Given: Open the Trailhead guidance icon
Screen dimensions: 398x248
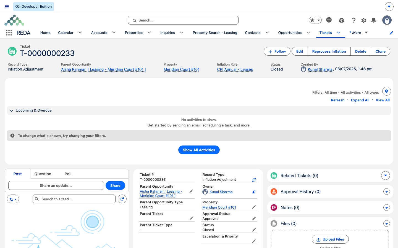Looking at the screenshot, I should tap(342, 20).
